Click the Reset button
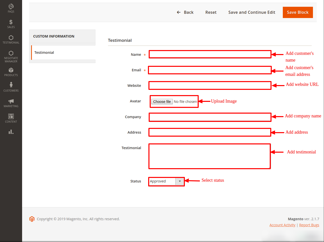324x242 pixels. point(211,12)
